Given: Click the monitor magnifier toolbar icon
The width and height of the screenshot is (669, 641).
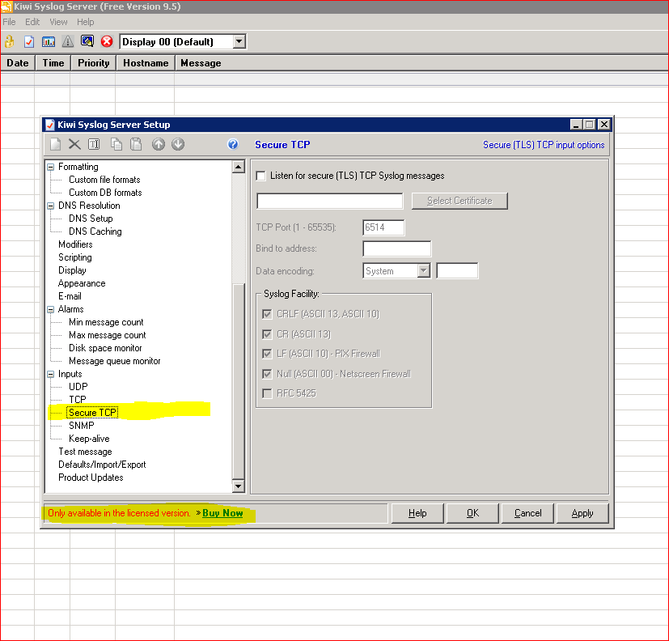Looking at the screenshot, I should (x=87, y=41).
